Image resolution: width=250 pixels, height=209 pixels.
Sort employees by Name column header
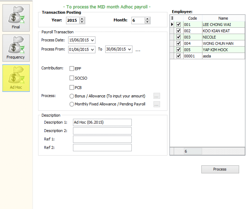223,18
